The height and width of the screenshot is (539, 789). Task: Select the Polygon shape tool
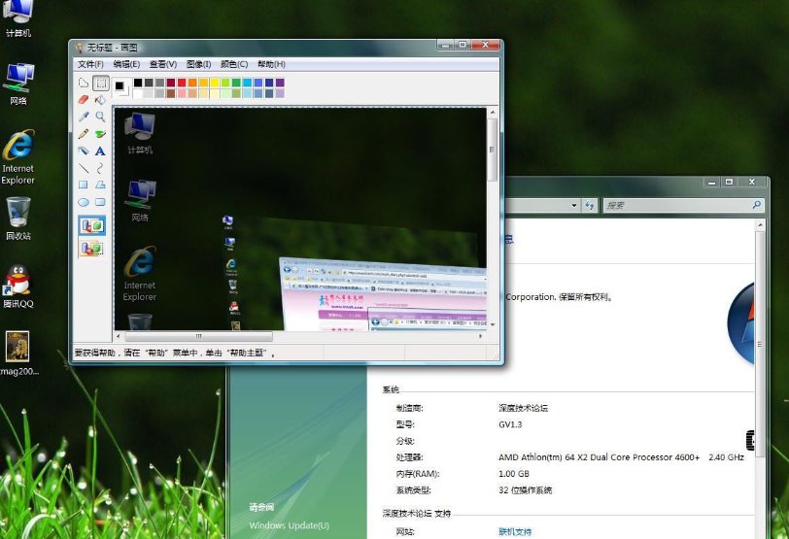click(101, 185)
